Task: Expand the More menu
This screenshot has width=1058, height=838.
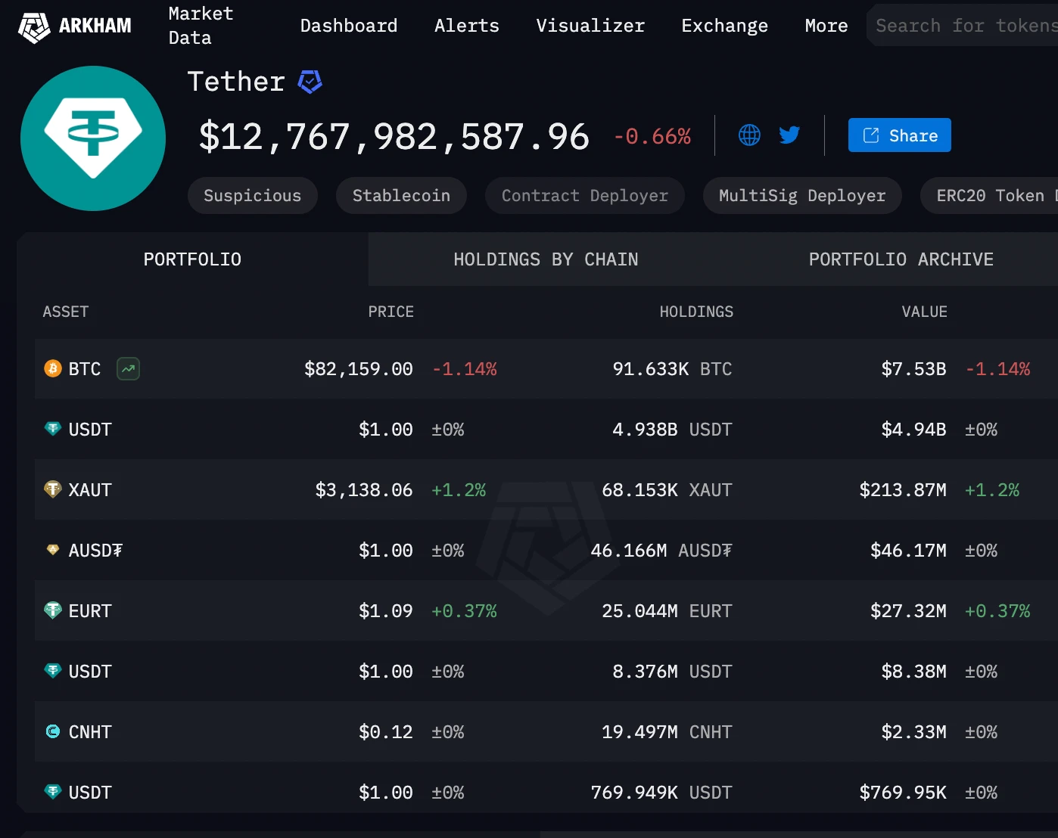Action: 826,26
